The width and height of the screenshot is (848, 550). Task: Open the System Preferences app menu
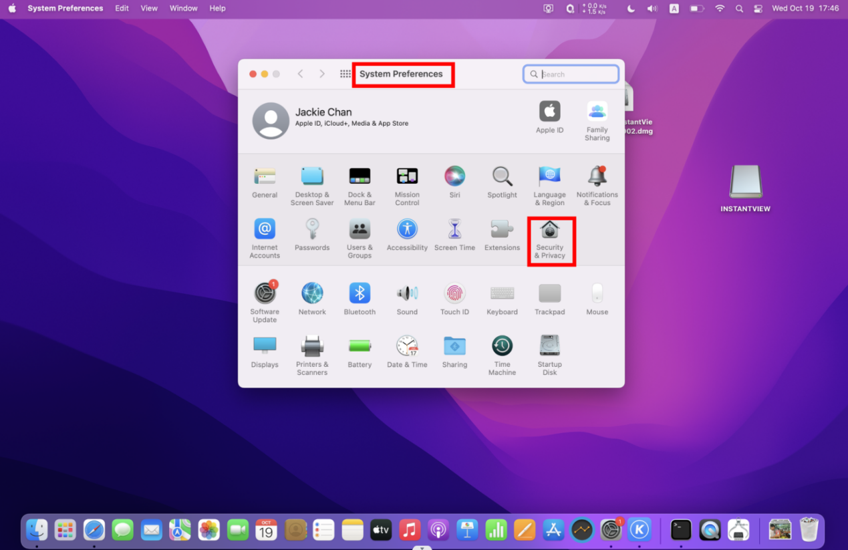point(65,8)
